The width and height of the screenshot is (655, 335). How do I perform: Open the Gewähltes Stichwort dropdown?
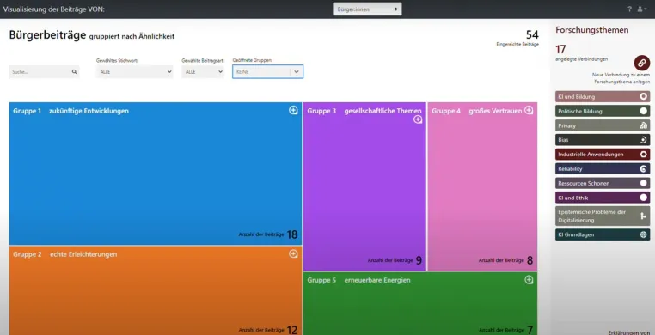(x=134, y=72)
